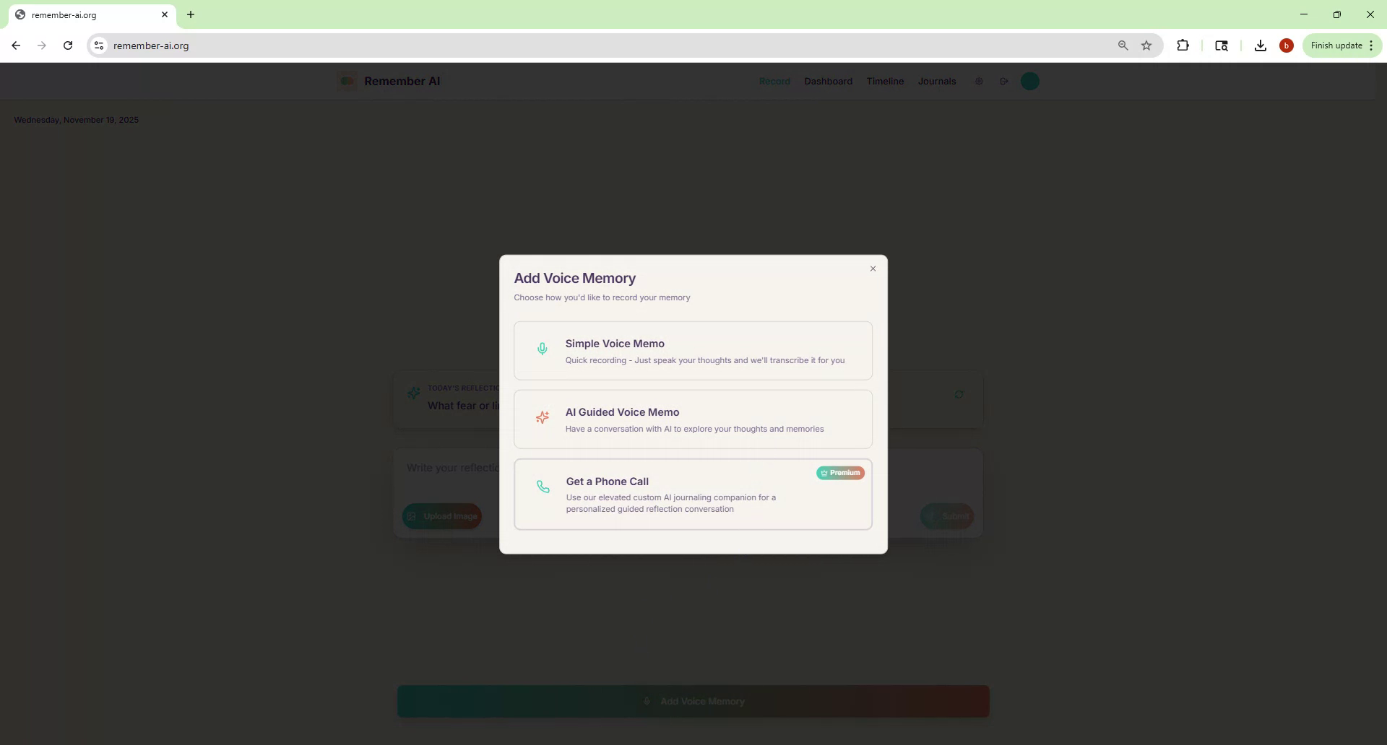Image resolution: width=1387 pixels, height=745 pixels.
Task: Click the green user avatar in the app header
Action: 1029,81
